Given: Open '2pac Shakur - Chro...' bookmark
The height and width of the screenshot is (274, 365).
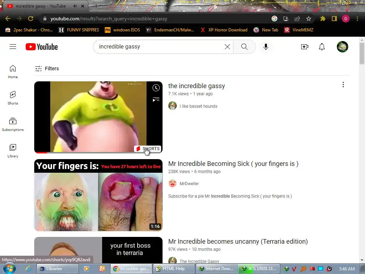Looking at the screenshot, I should [29, 30].
